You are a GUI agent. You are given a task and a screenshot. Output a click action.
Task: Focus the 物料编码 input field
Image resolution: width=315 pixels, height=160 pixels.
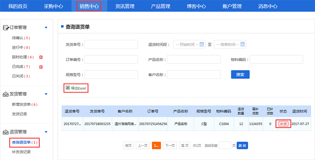click(276, 60)
